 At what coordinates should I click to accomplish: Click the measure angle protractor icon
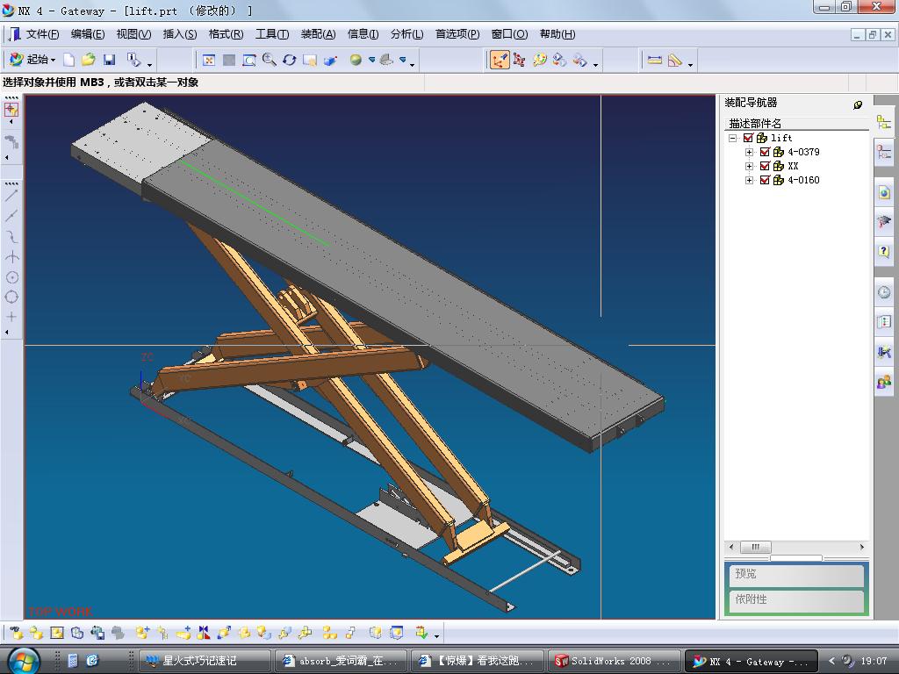(675, 60)
